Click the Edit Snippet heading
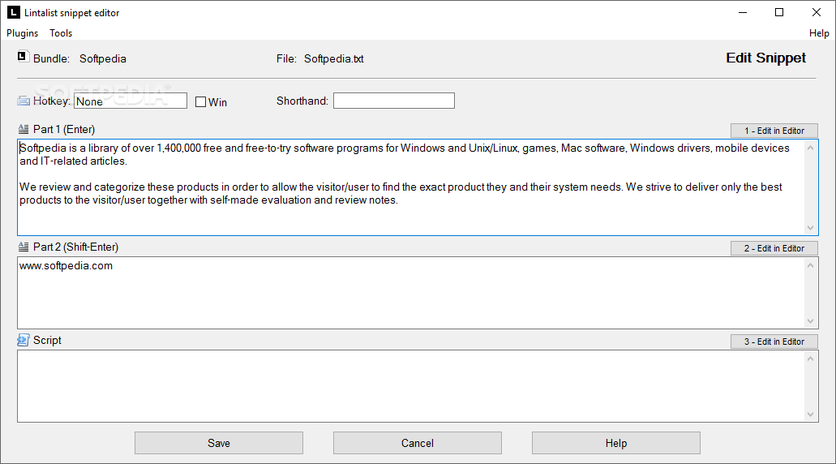The width and height of the screenshot is (836, 464). tap(765, 58)
